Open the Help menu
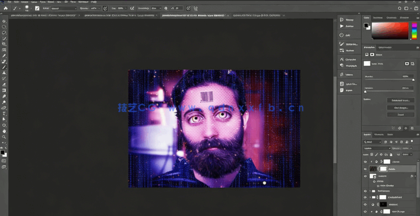Screen dimensions: 420x216 (x=94, y=2)
